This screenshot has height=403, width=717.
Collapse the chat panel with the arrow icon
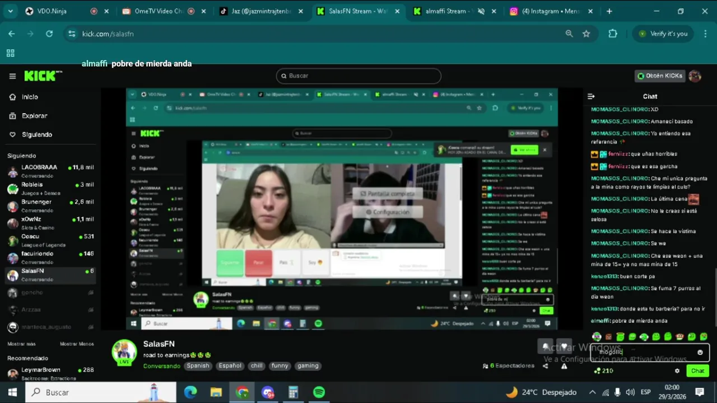coord(591,96)
